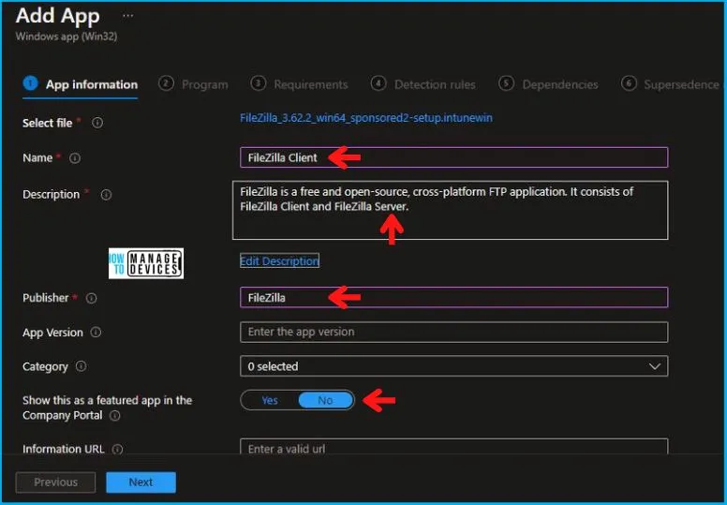Show info tooltip for App Version
Image resolution: width=727 pixels, height=505 pixels.
click(96, 333)
